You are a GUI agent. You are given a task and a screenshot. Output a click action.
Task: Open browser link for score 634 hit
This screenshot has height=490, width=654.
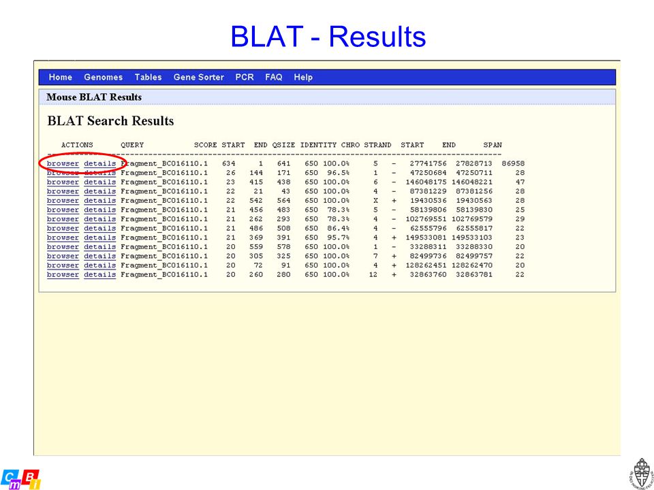tap(63, 163)
